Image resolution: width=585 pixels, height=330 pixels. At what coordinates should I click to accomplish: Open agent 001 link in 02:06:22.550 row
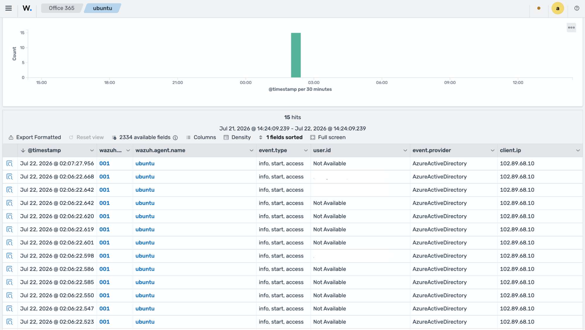click(104, 295)
